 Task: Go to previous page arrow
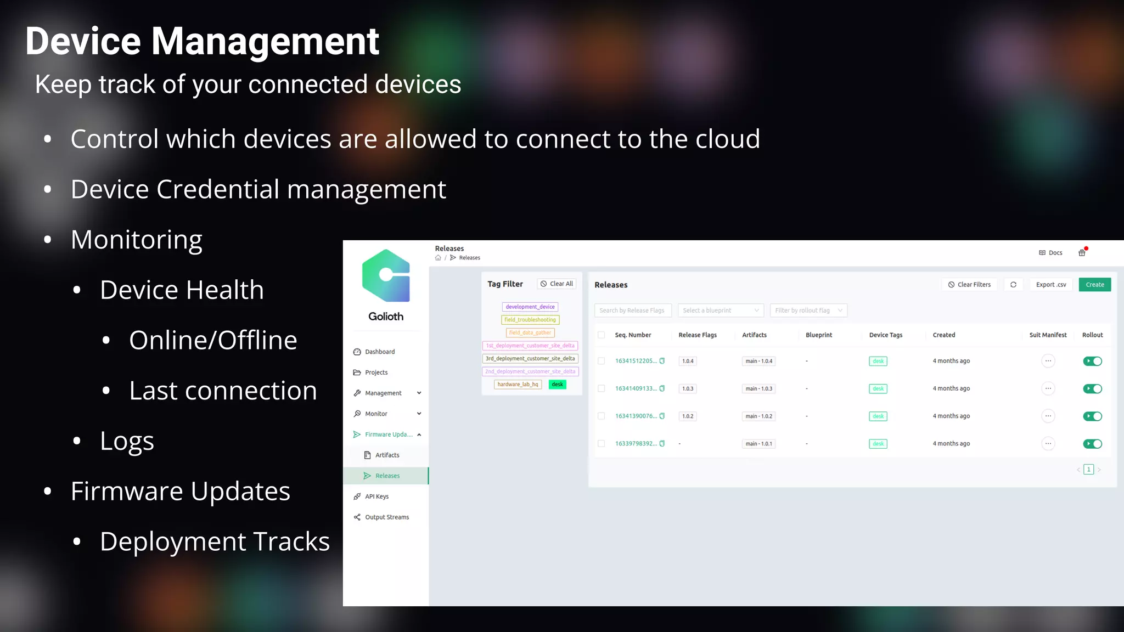tap(1078, 470)
